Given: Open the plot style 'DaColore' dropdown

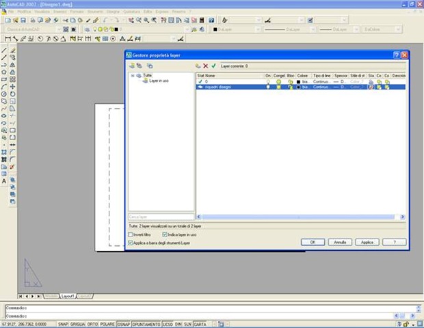Looking at the screenshot, I should coord(398,29).
